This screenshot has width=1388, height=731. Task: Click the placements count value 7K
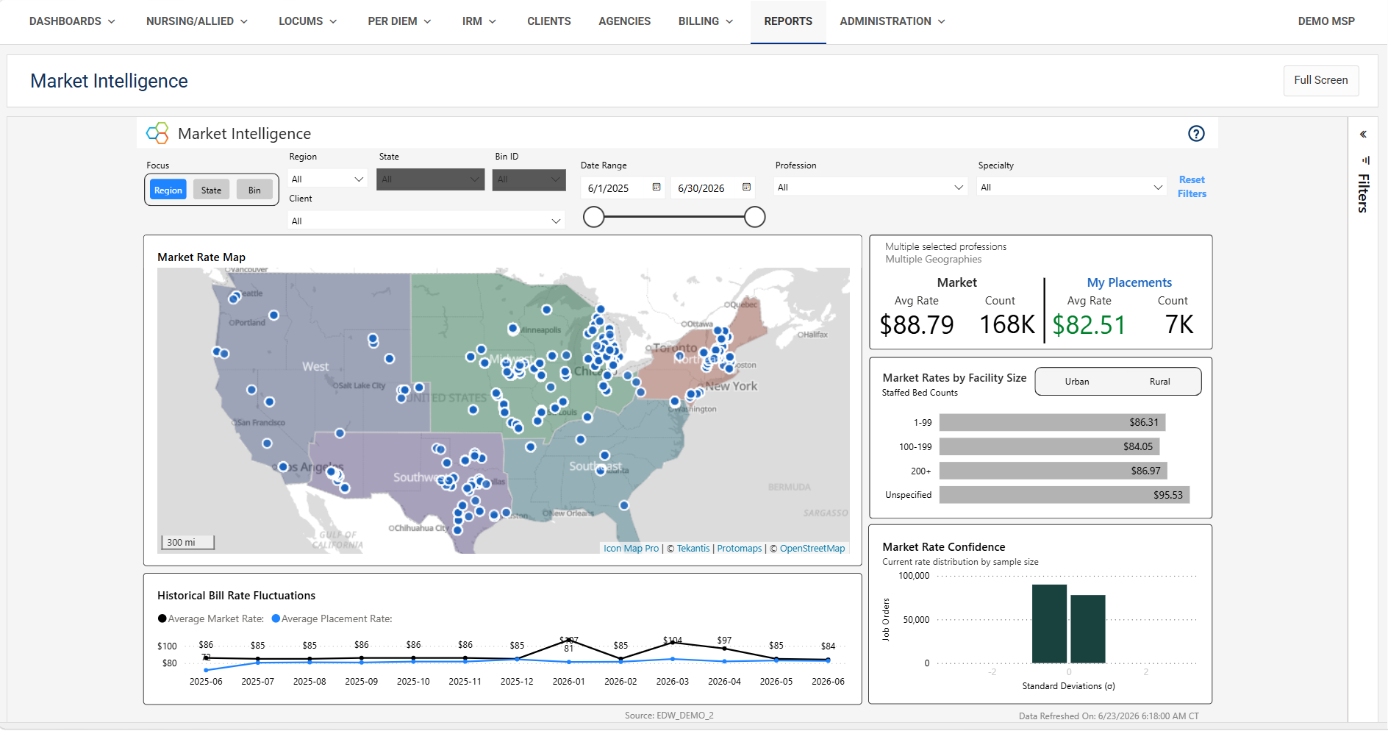click(1179, 324)
